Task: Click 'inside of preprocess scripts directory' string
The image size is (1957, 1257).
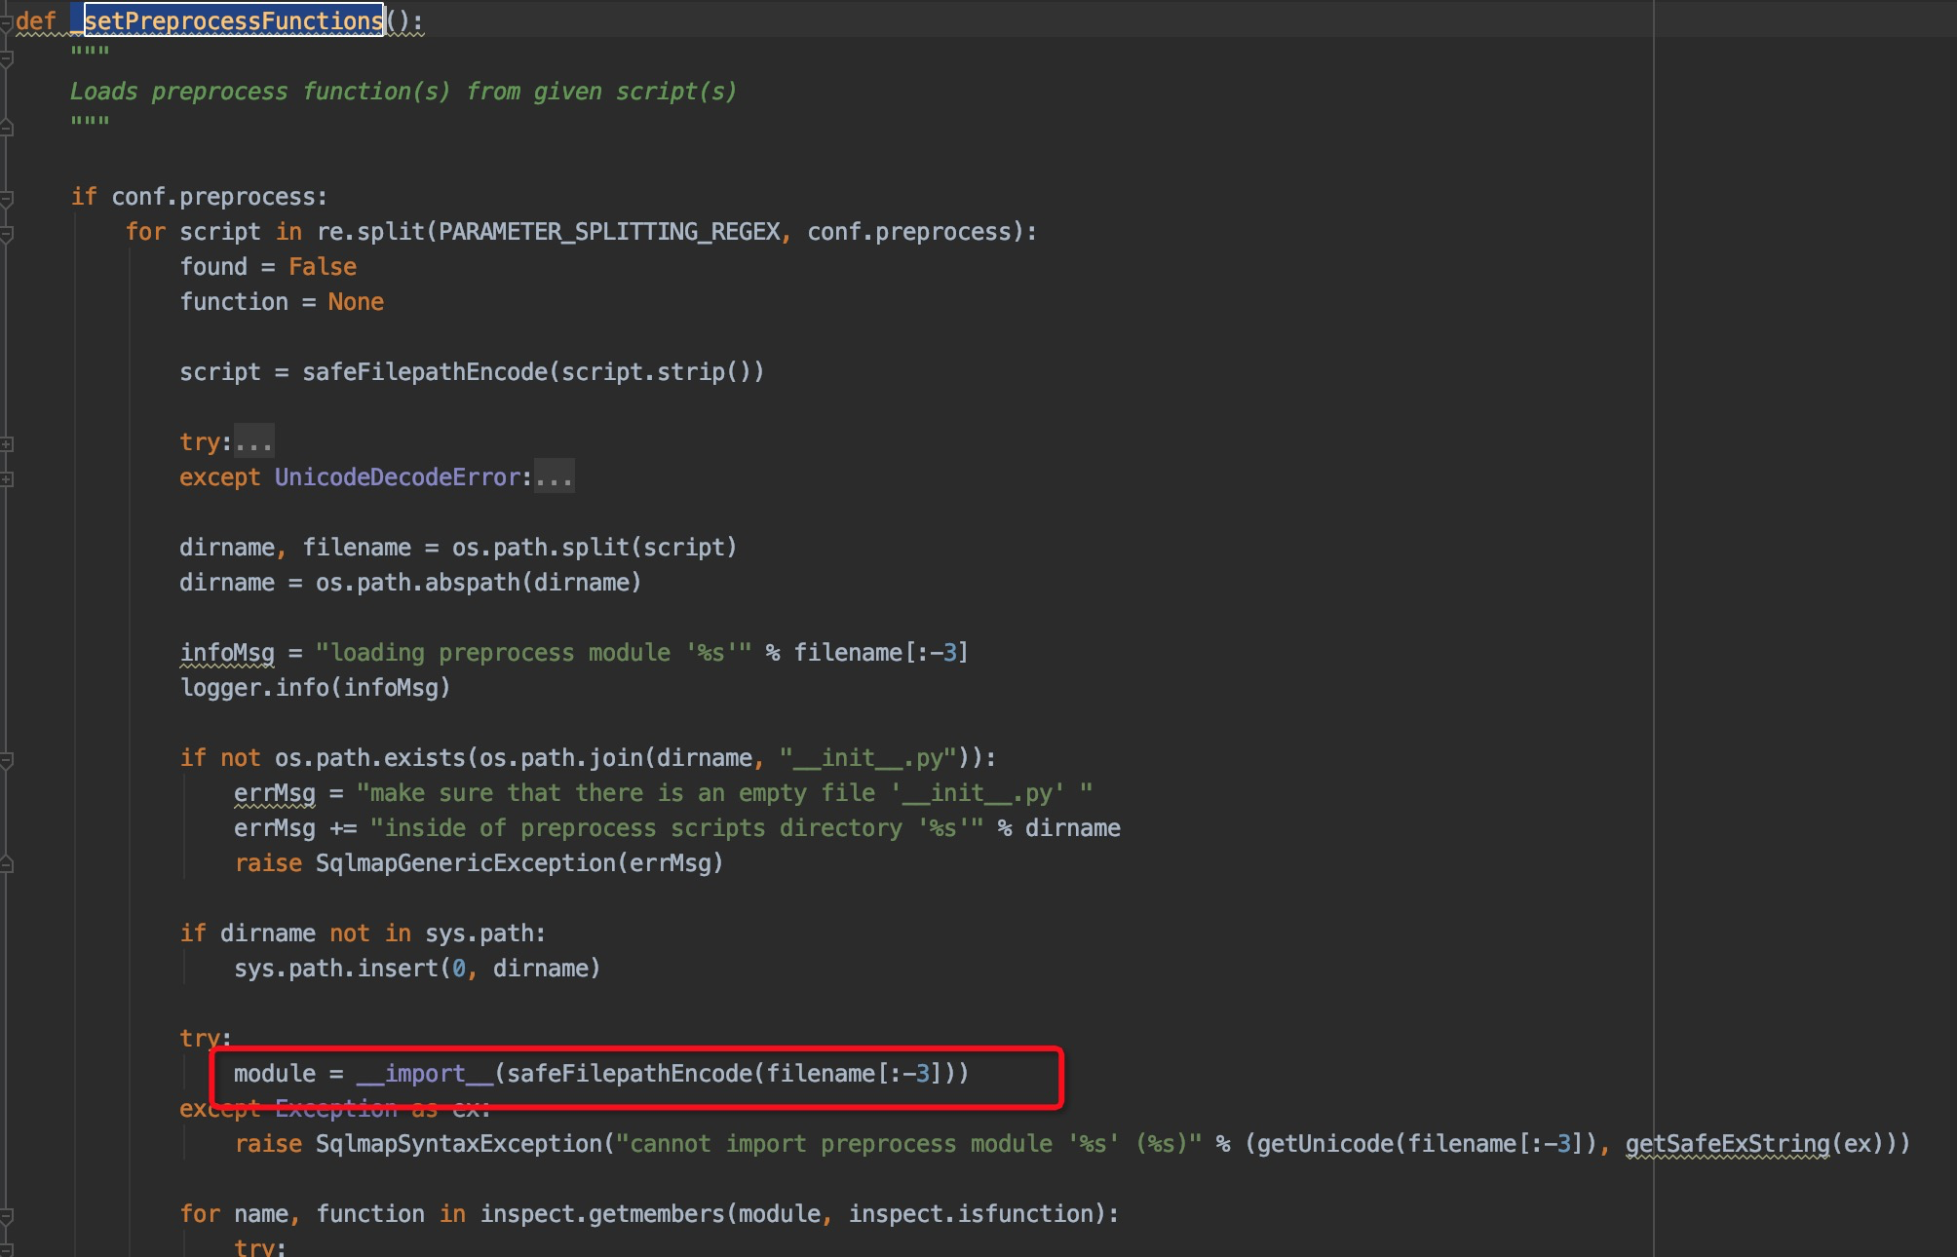Action: pyautogui.click(x=676, y=828)
